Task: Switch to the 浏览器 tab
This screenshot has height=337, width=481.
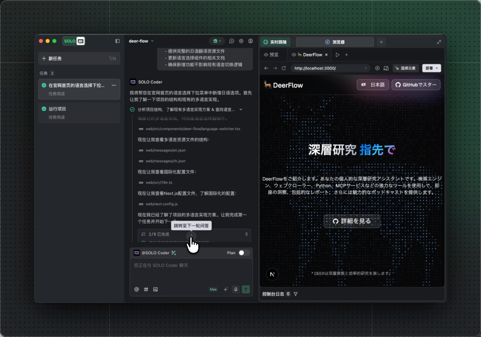Action: (334, 42)
